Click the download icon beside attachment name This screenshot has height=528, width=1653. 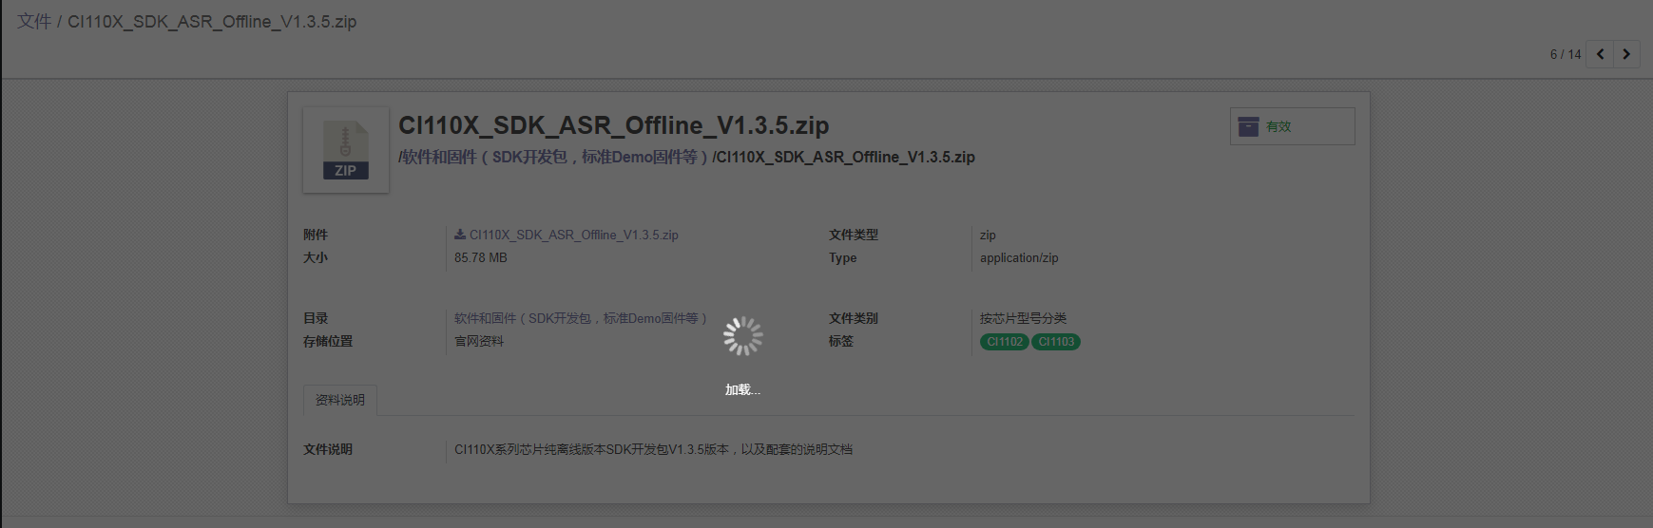pyautogui.click(x=460, y=235)
